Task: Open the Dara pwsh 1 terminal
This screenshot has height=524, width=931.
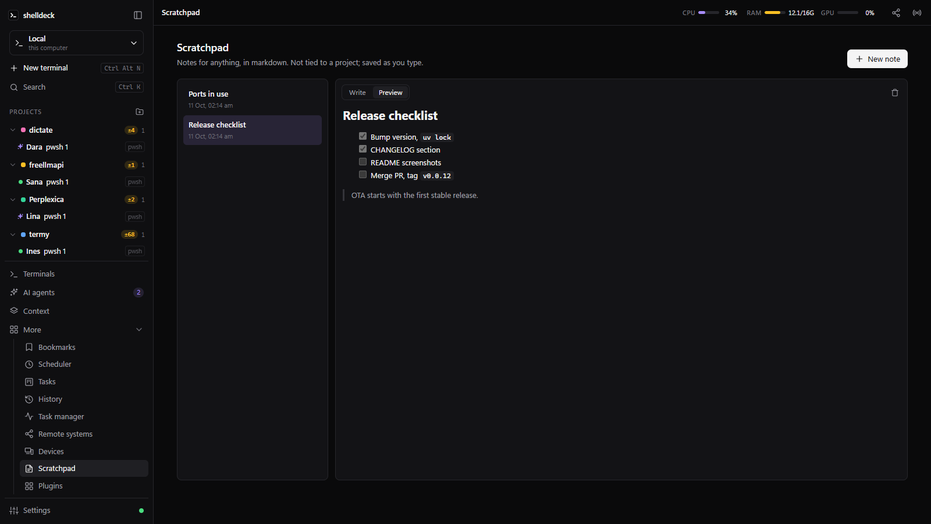Action: [81, 147]
